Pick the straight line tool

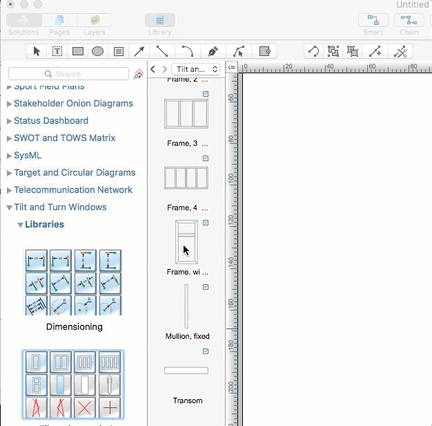[162, 51]
